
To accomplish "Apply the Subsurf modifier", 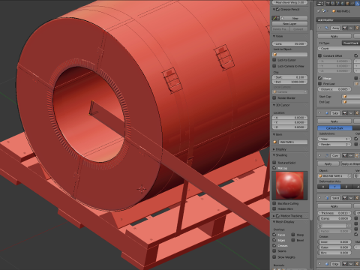I will coord(334,121).
